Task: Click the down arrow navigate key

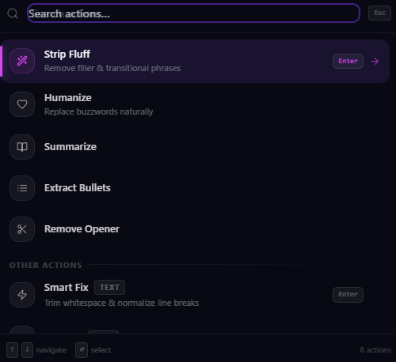Action: [x=27, y=350]
